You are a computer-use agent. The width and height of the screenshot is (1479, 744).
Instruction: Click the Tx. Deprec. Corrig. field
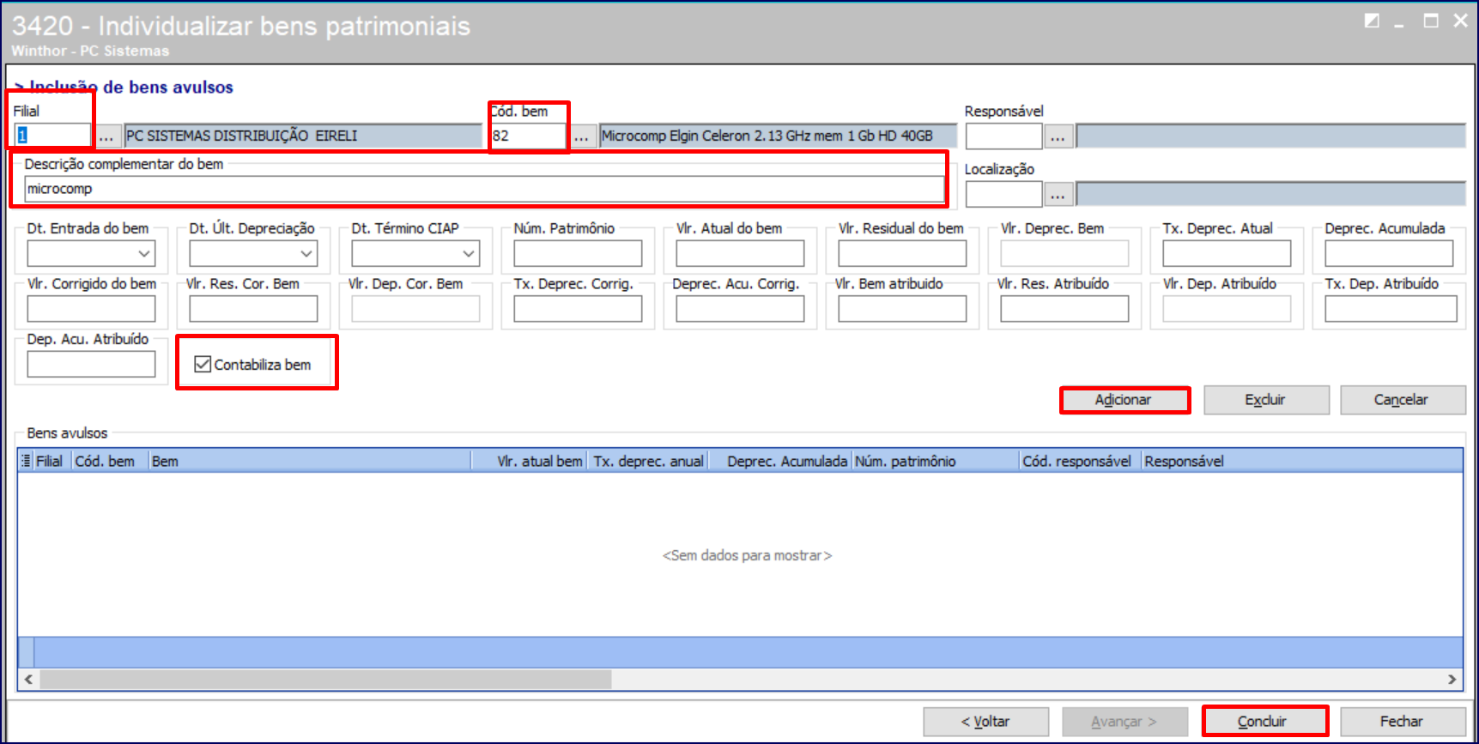pyautogui.click(x=578, y=309)
